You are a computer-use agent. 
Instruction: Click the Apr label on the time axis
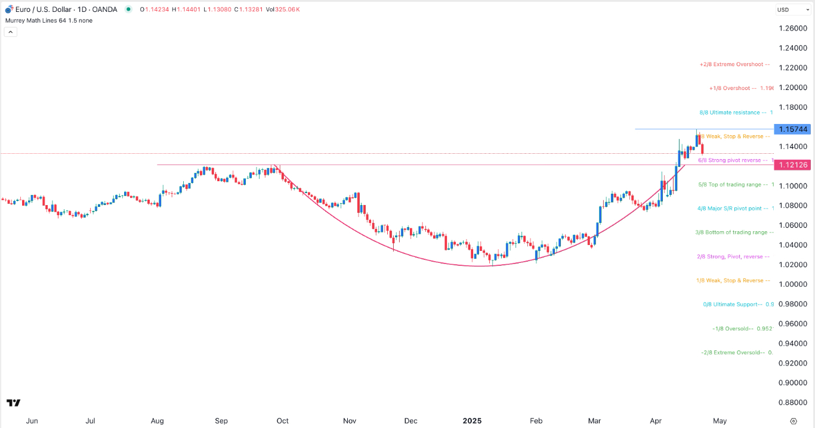[656, 421]
